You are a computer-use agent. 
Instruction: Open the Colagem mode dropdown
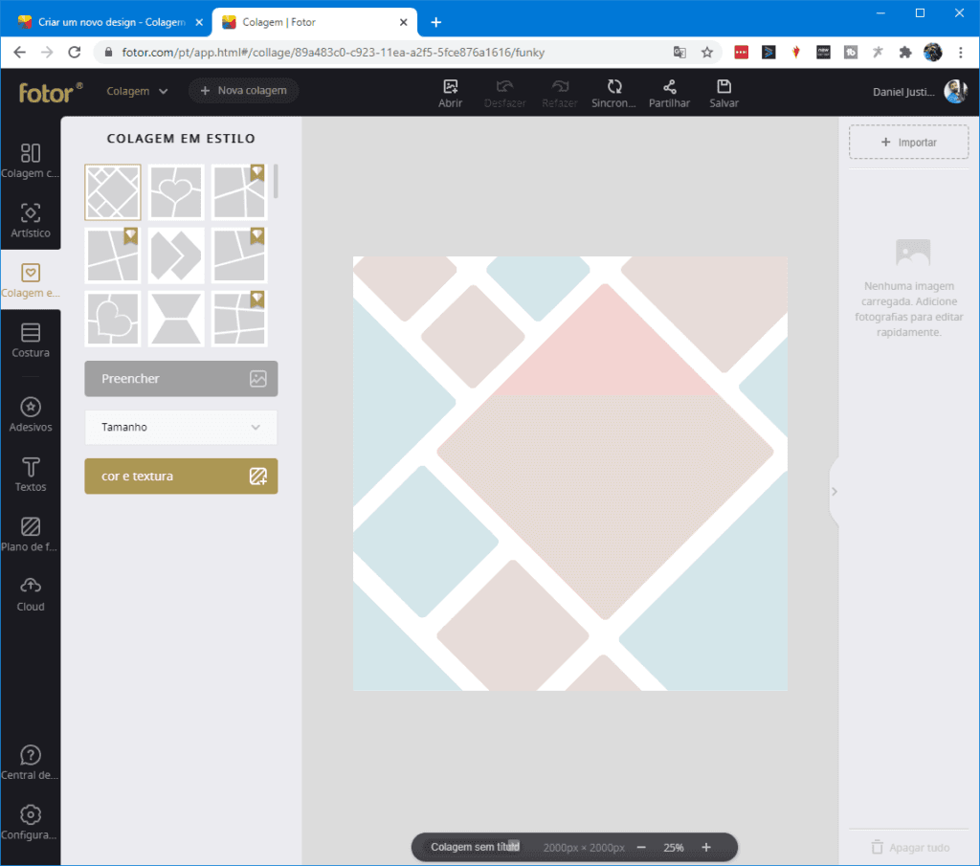138,91
